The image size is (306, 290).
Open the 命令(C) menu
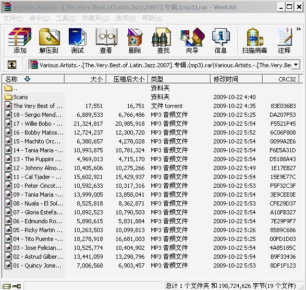coord(40,18)
